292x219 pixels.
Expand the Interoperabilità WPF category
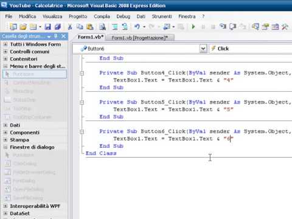click(5, 206)
